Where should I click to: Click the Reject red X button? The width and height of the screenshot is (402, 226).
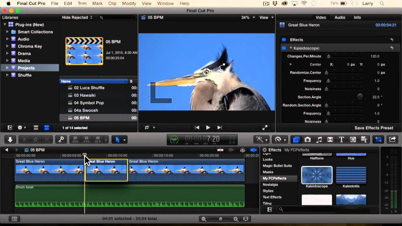click(x=47, y=140)
